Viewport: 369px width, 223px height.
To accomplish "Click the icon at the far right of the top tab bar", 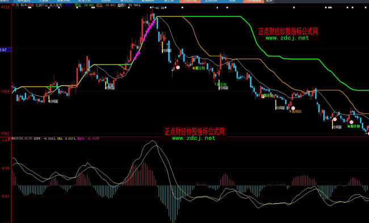I will tap(270, 1).
